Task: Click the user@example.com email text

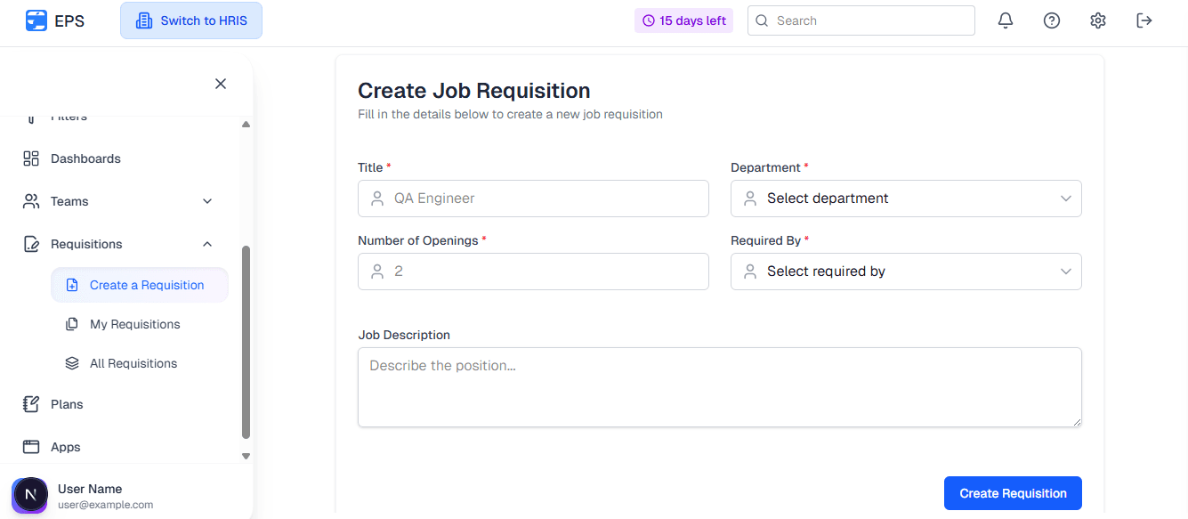Action: pos(106,505)
